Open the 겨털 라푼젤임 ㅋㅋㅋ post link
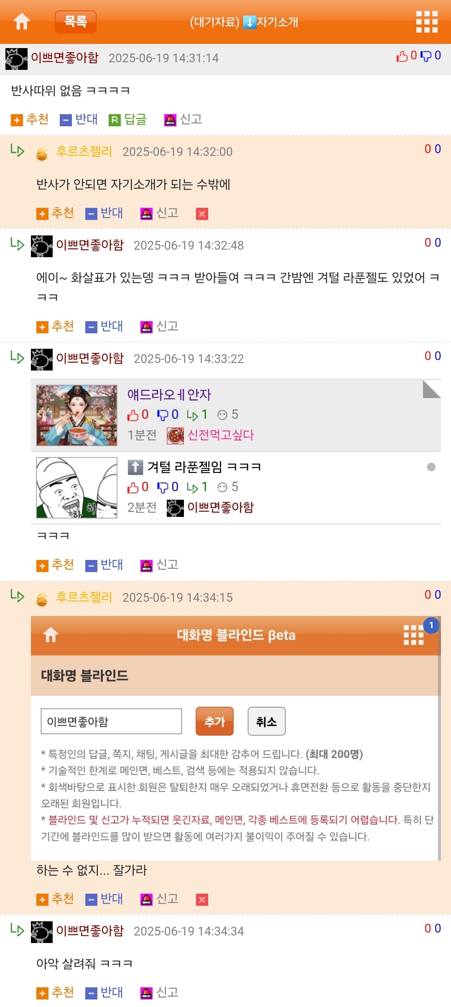The width and height of the screenshot is (451, 1007). (x=204, y=467)
